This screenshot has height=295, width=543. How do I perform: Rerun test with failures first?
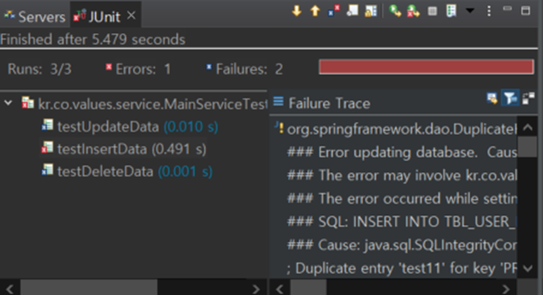[413, 11]
